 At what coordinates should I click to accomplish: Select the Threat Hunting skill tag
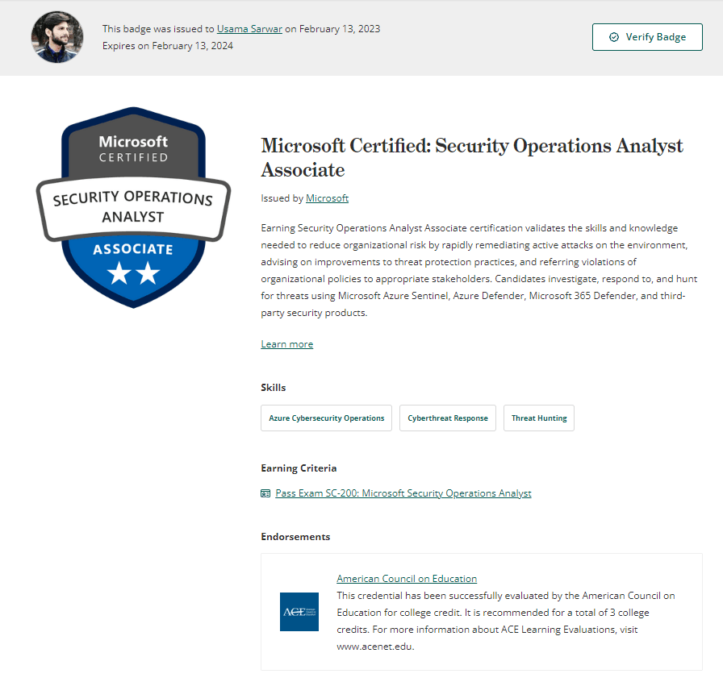[539, 418]
